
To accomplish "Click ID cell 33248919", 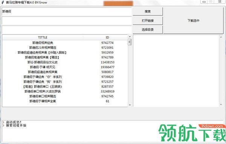I will 107,91.
